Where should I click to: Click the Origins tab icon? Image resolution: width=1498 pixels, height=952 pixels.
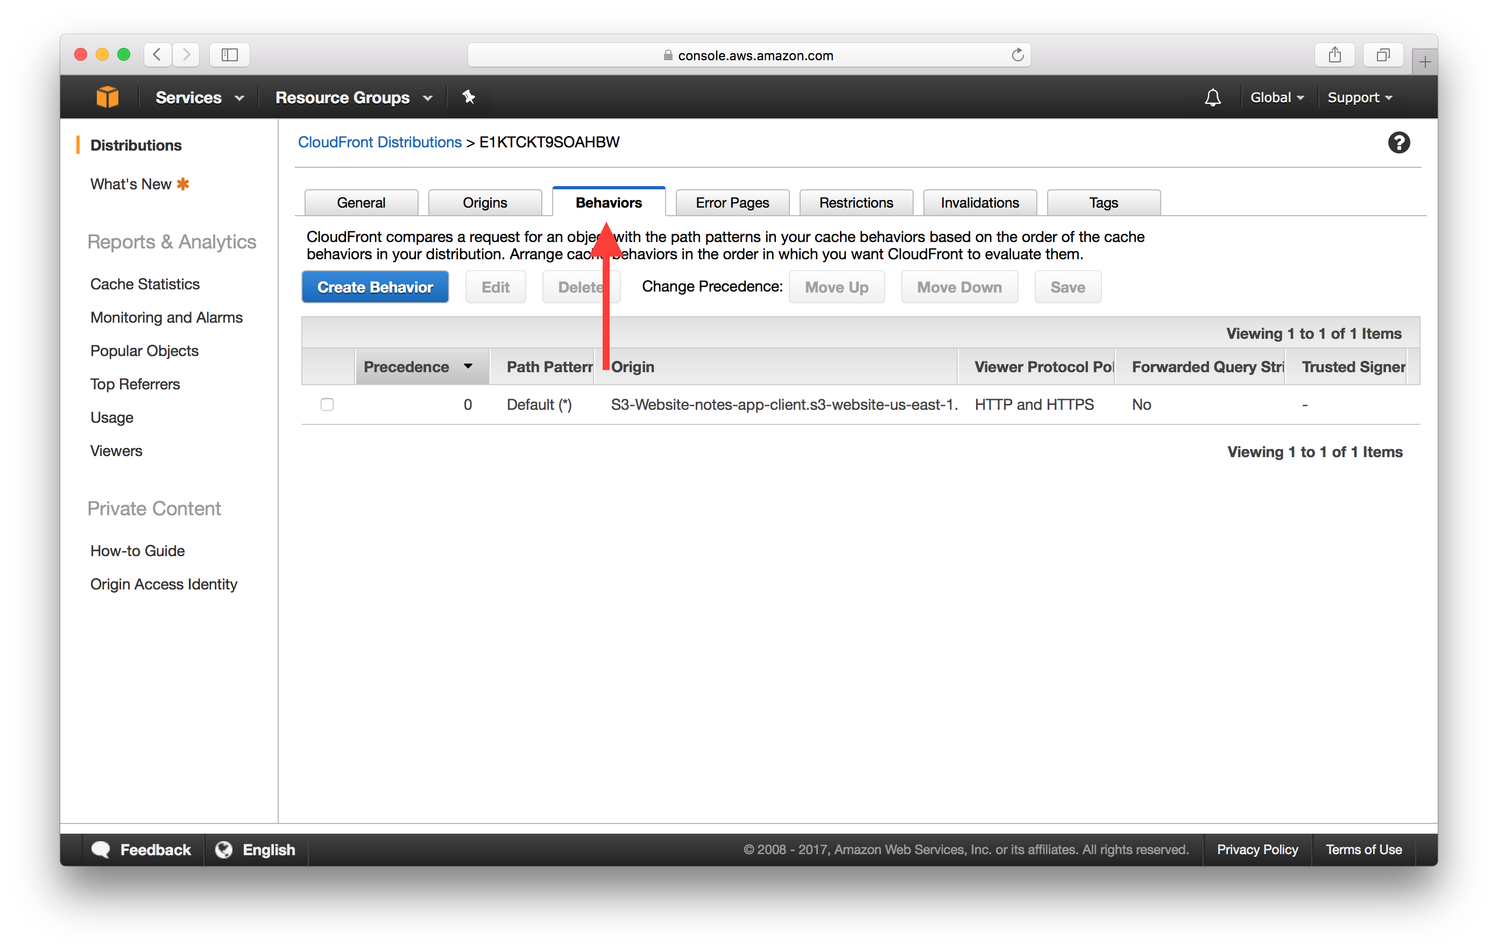[484, 202]
